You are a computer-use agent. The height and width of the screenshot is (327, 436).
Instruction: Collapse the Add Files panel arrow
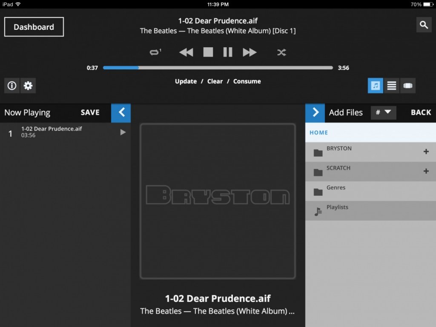(x=315, y=112)
